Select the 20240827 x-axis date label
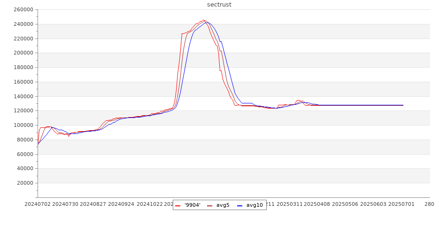This screenshot has height=235, width=439. point(93,204)
